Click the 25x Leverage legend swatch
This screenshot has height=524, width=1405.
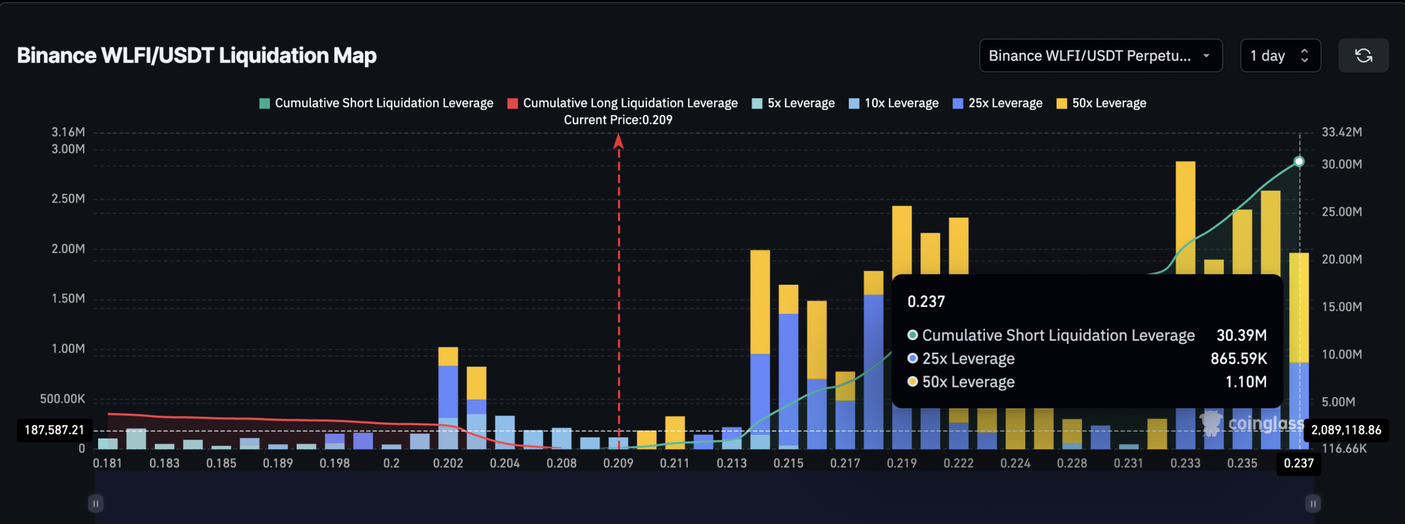(x=958, y=104)
